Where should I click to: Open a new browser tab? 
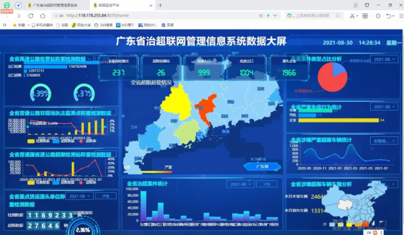(x=160, y=5)
